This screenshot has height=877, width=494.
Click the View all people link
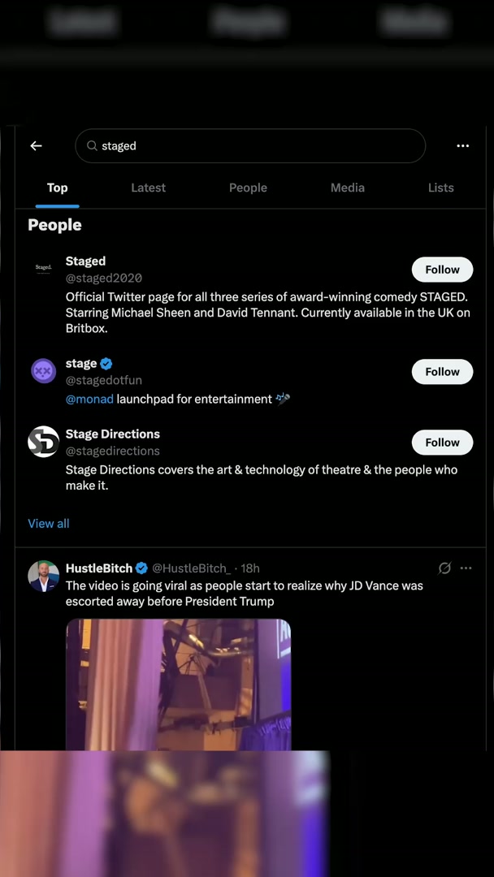point(49,524)
